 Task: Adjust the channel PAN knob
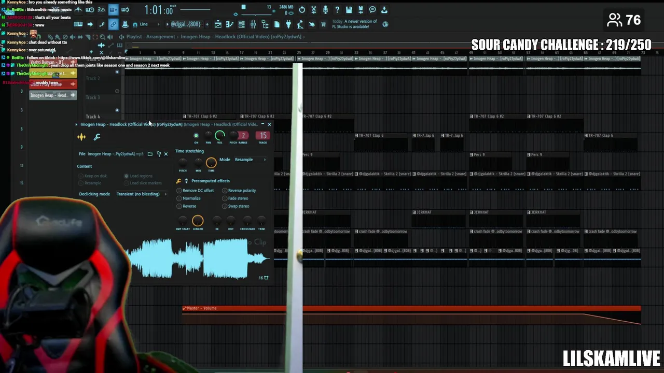pos(208,136)
